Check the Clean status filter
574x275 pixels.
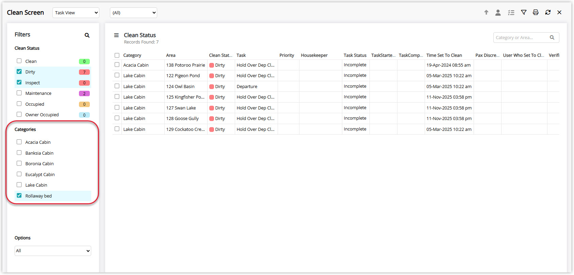19,61
